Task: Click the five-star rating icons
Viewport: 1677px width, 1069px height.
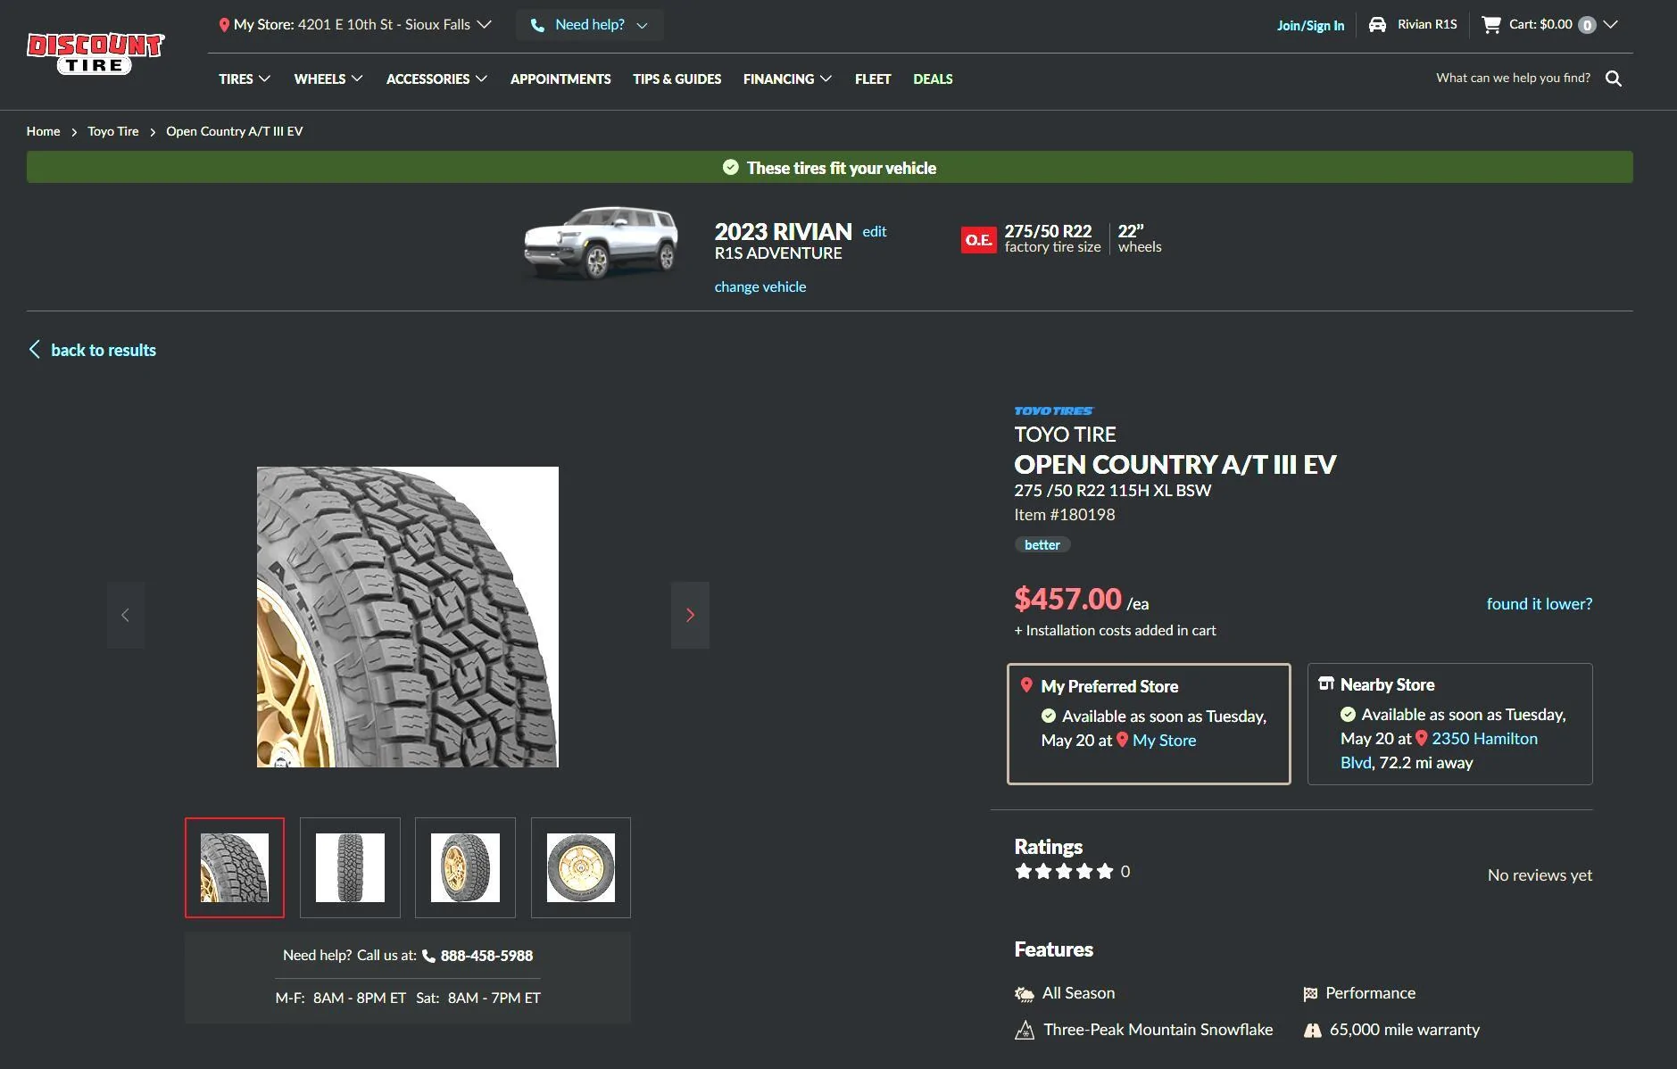Action: [x=1064, y=871]
